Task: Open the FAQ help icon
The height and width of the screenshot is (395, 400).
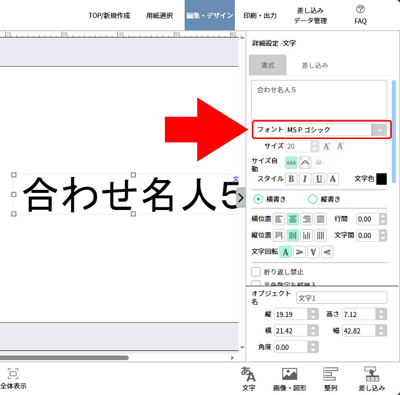Action: (x=360, y=15)
